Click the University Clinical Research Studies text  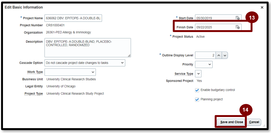tap(71, 79)
